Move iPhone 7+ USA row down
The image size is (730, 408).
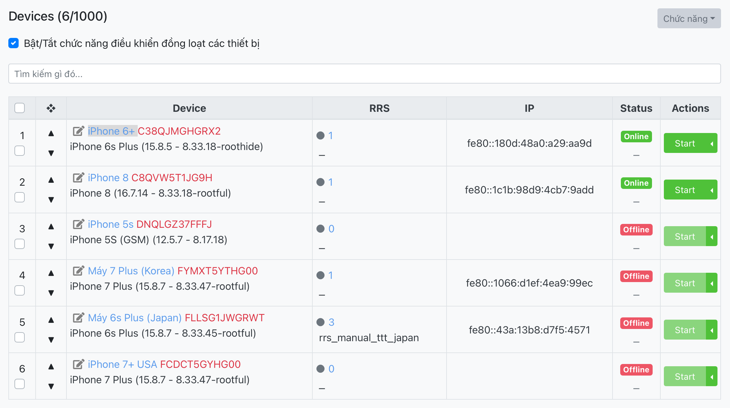point(51,386)
